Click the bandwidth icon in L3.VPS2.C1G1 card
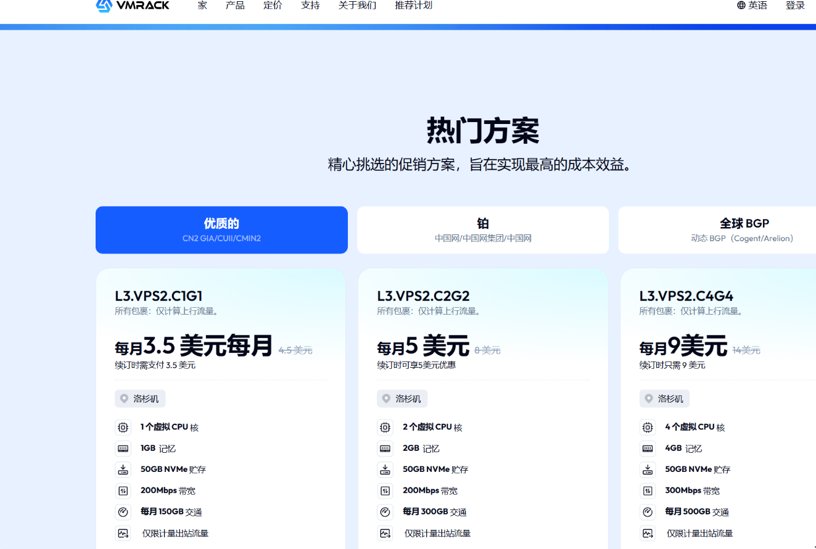Image resolution: width=816 pixels, height=549 pixels. (123, 491)
